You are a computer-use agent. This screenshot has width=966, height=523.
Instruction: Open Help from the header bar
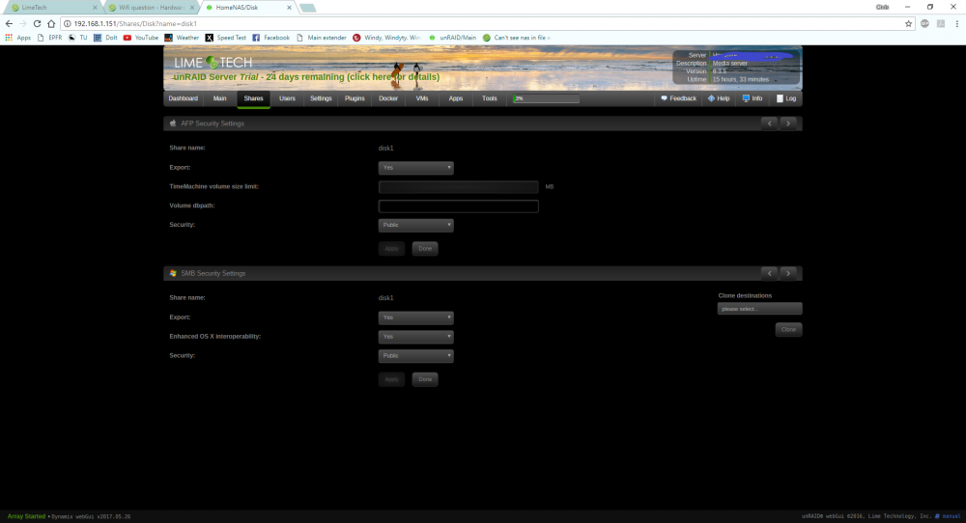(x=719, y=98)
